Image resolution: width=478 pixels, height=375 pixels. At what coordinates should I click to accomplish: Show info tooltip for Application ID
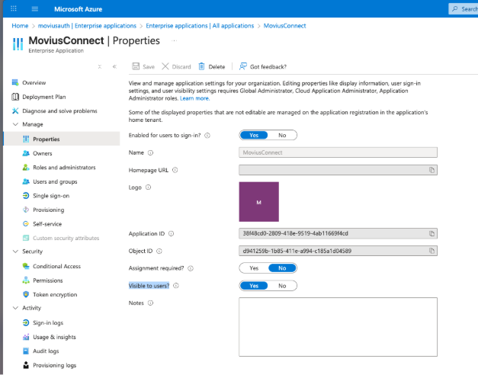172,234
